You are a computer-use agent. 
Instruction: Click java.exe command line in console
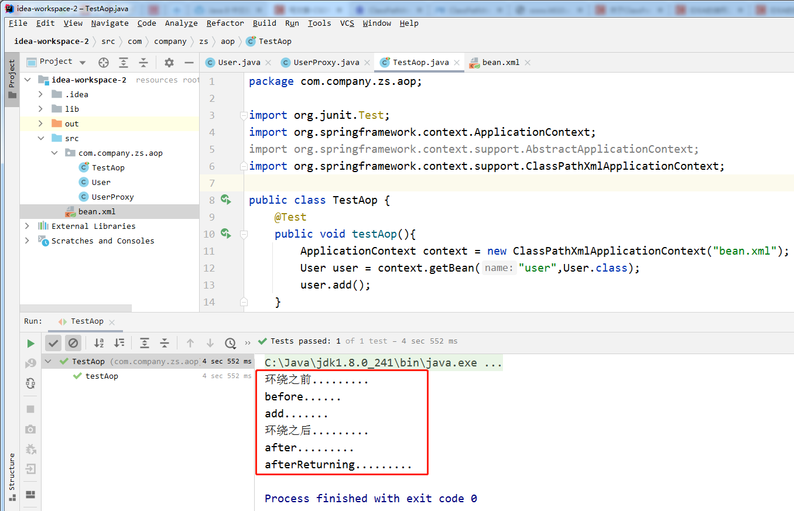pyautogui.click(x=384, y=363)
